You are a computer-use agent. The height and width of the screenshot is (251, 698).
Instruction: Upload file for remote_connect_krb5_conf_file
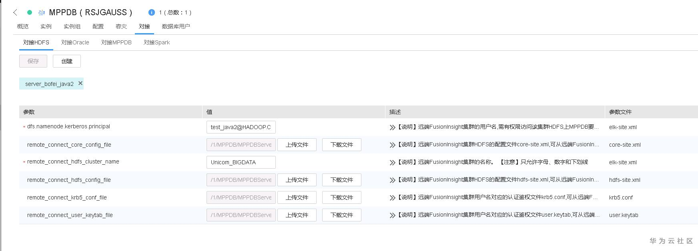pyautogui.click(x=297, y=197)
